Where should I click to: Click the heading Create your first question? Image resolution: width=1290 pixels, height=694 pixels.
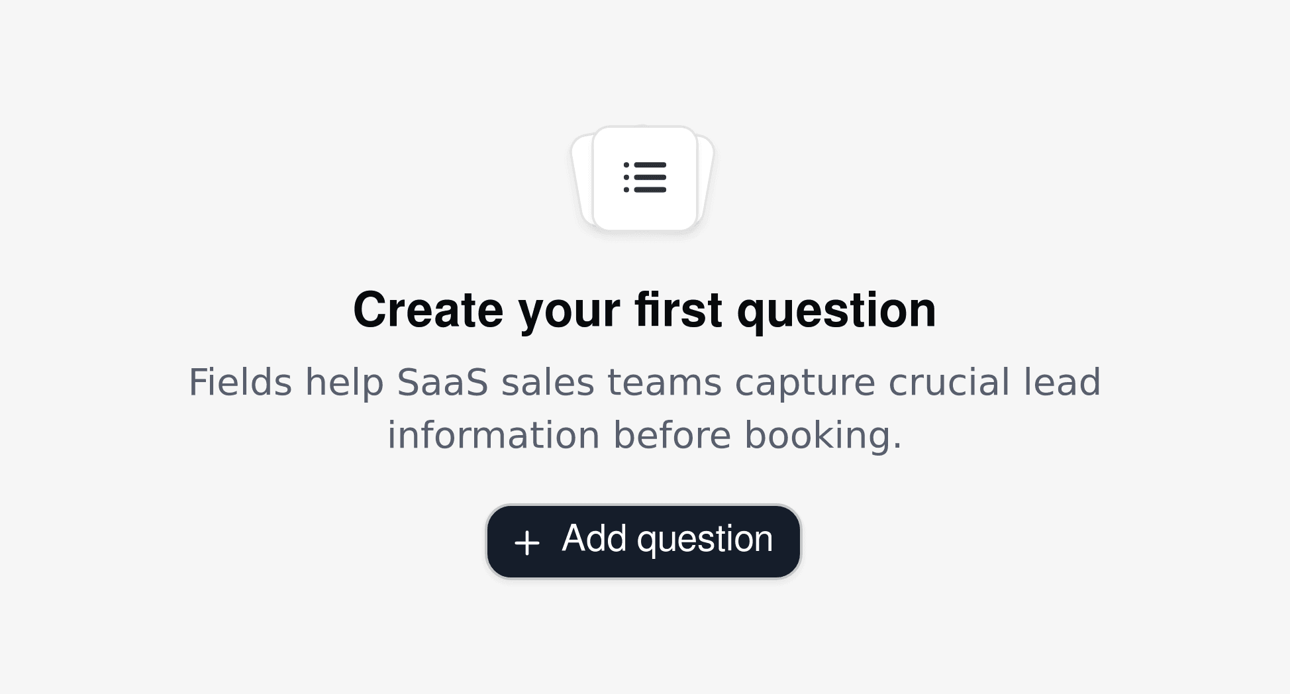tap(645, 309)
